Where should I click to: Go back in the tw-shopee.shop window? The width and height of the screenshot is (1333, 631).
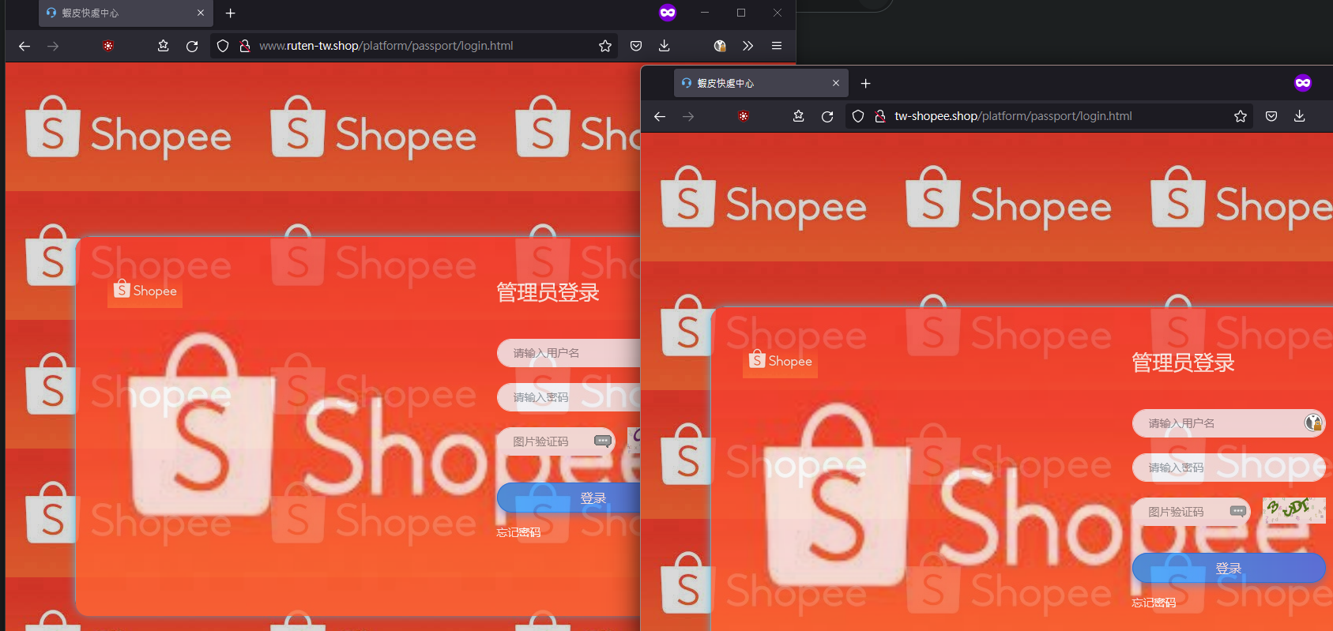tap(660, 116)
